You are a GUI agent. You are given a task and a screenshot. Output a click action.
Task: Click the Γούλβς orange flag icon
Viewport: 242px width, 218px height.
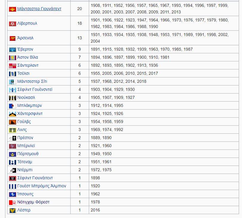[13, 122]
